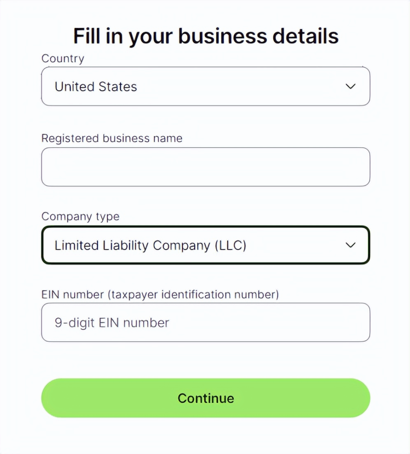This screenshot has width=410, height=454.
Task: Click the chevron icon in Company type field
Action: pyautogui.click(x=351, y=245)
